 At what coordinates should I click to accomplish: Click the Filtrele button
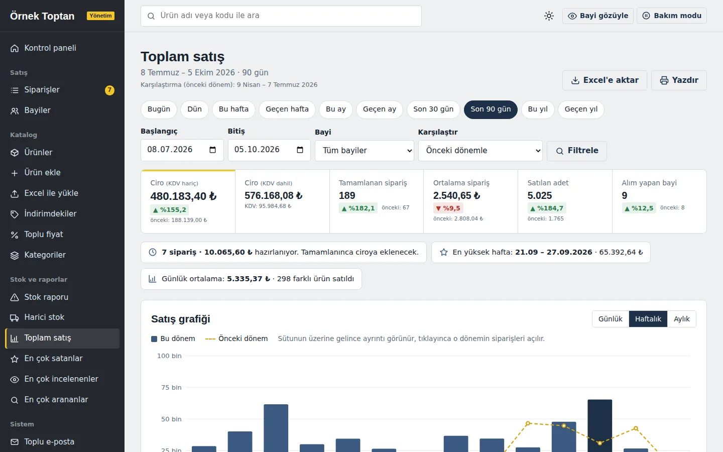coord(577,151)
